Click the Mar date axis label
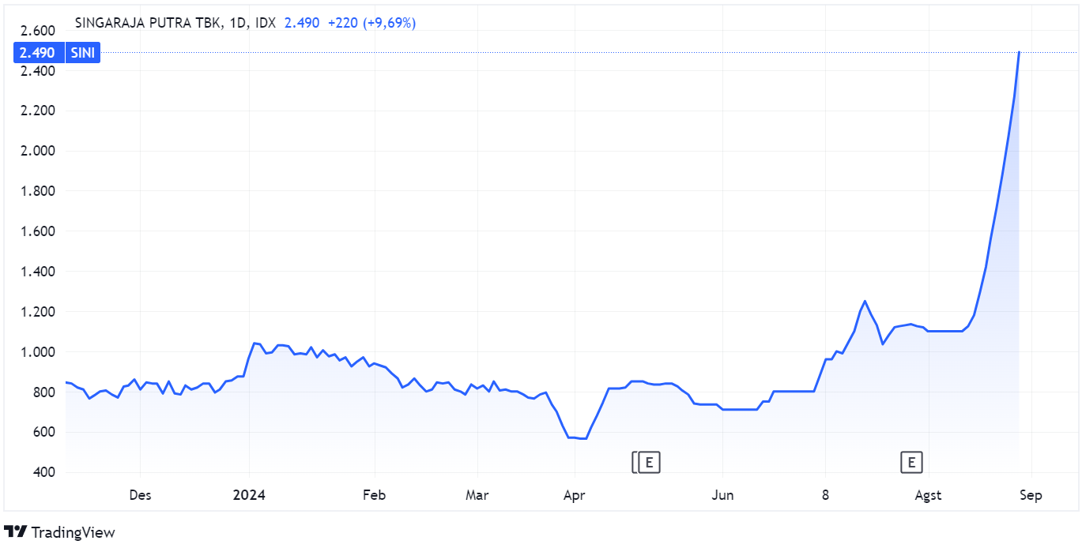This screenshot has width=1082, height=548. tap(477, 495)
